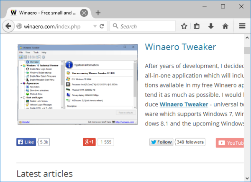Click the YouTube subscribe button
The width and height of the screenshot is (251, 182).
pyautogui.click(x=230, y=143)
